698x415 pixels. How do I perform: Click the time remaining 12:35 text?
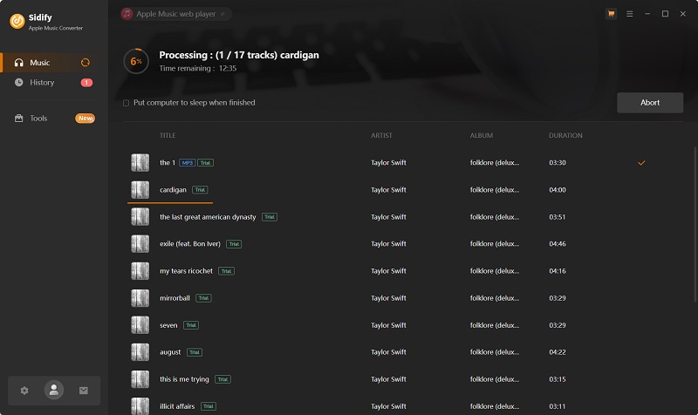coord(228,69)
